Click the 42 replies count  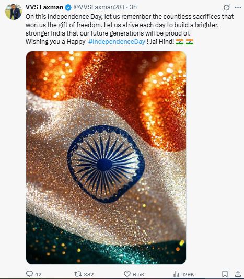pyautogui.click(x=38, y=274)
